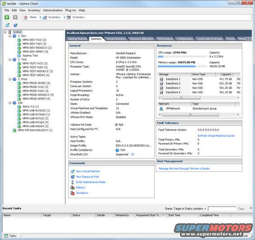Open the Plug-ins menu
The height and width of the screenshot is (240, 255).
[x=70, y=10]
